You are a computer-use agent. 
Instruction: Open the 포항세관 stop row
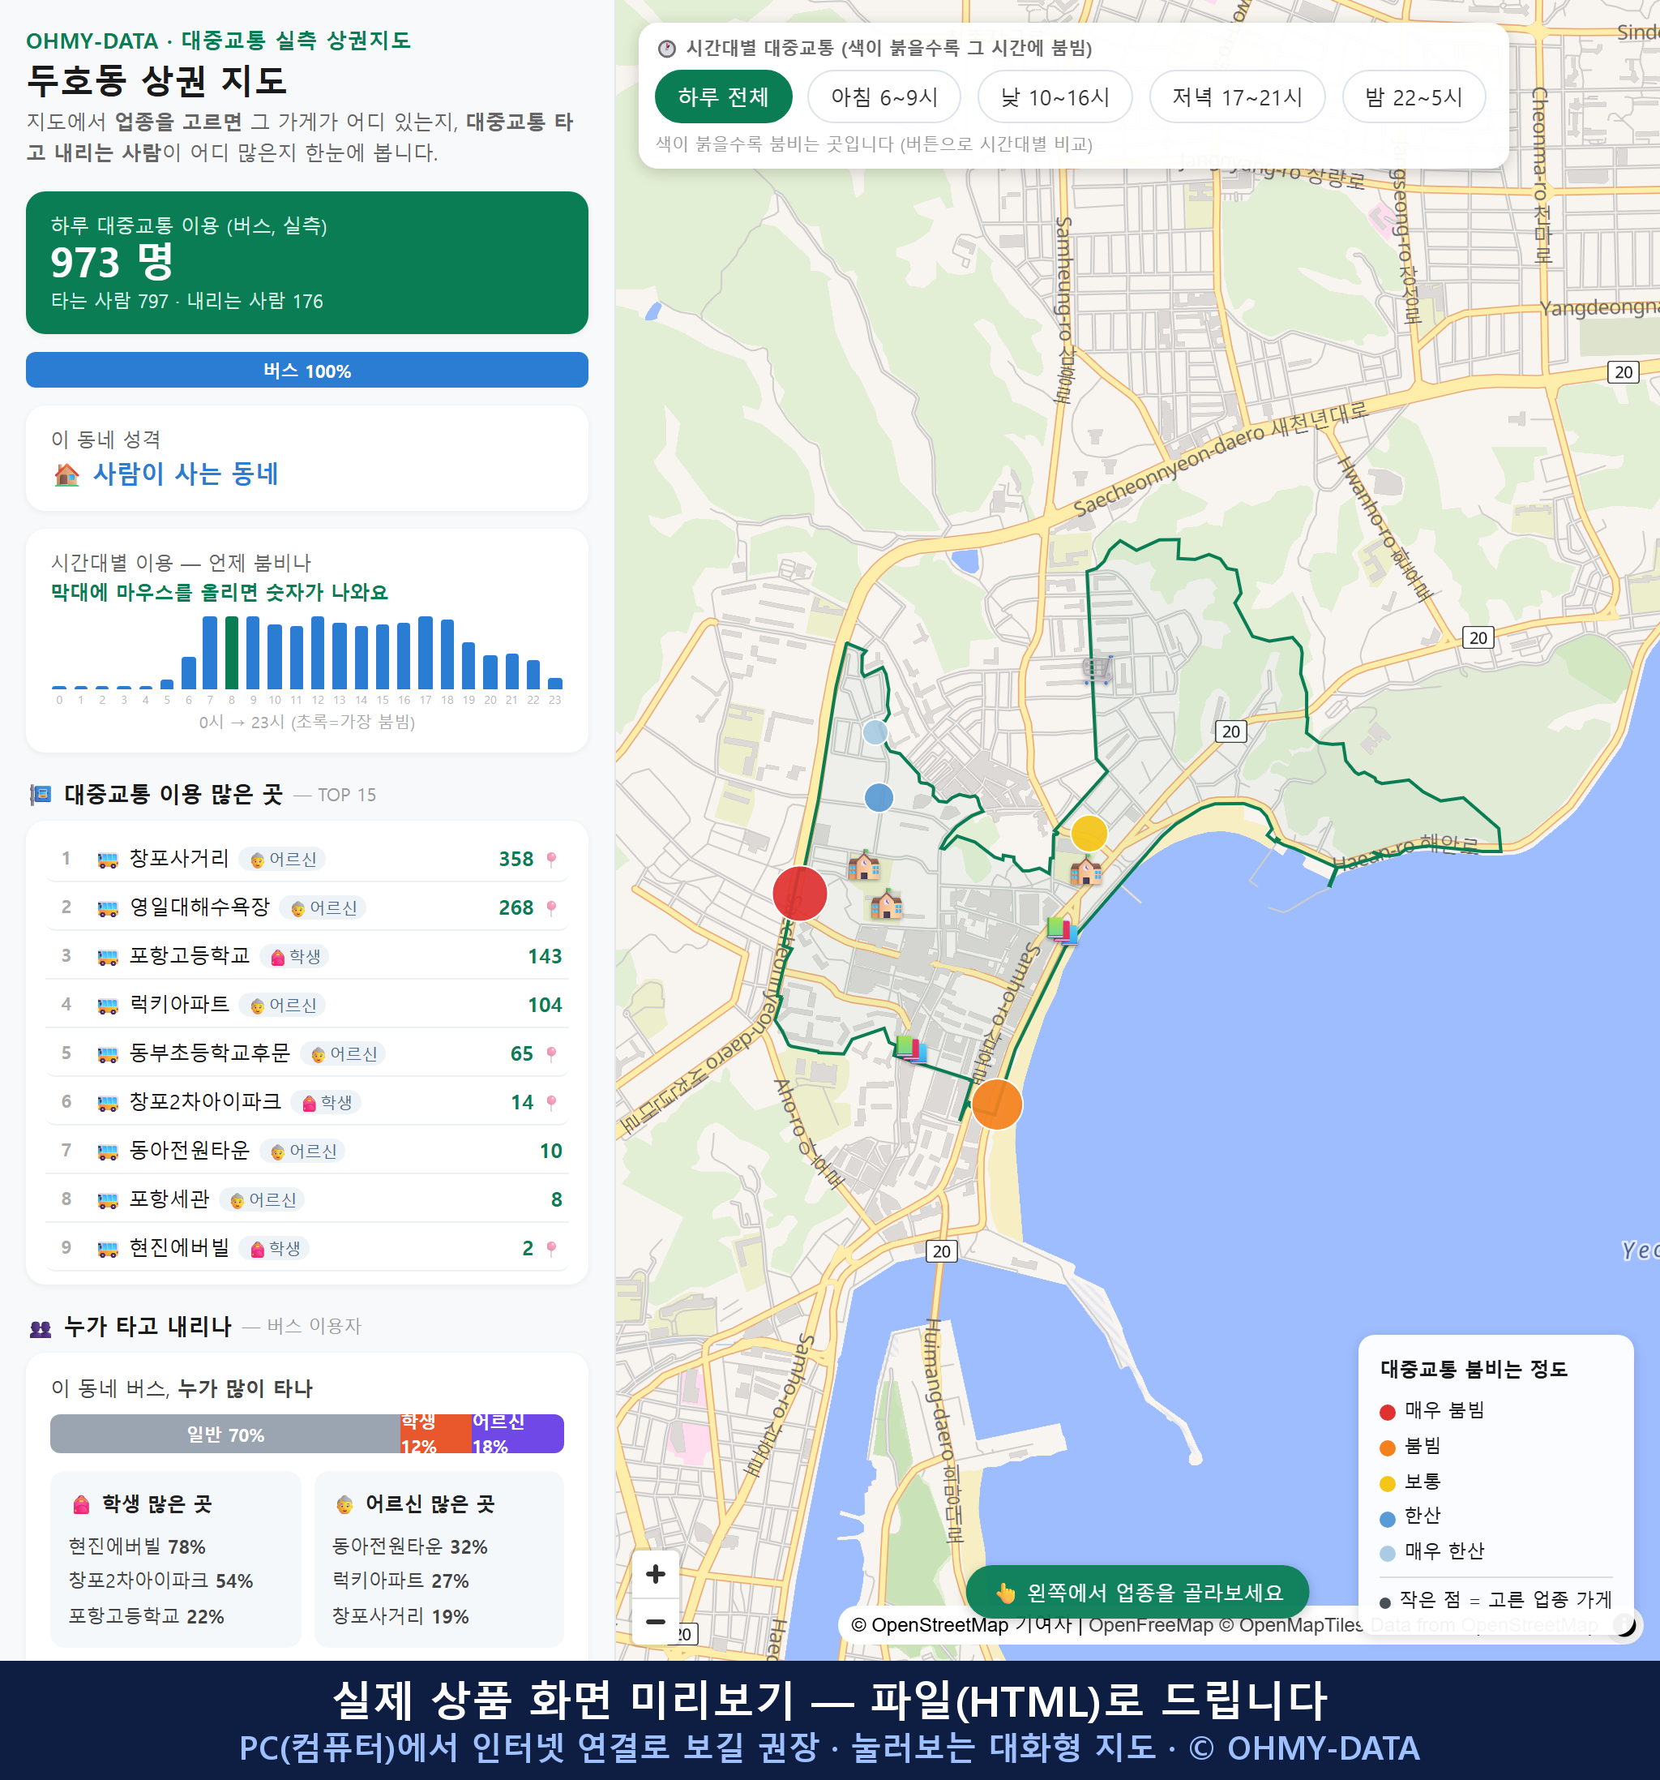click(x=307, y=1199)
